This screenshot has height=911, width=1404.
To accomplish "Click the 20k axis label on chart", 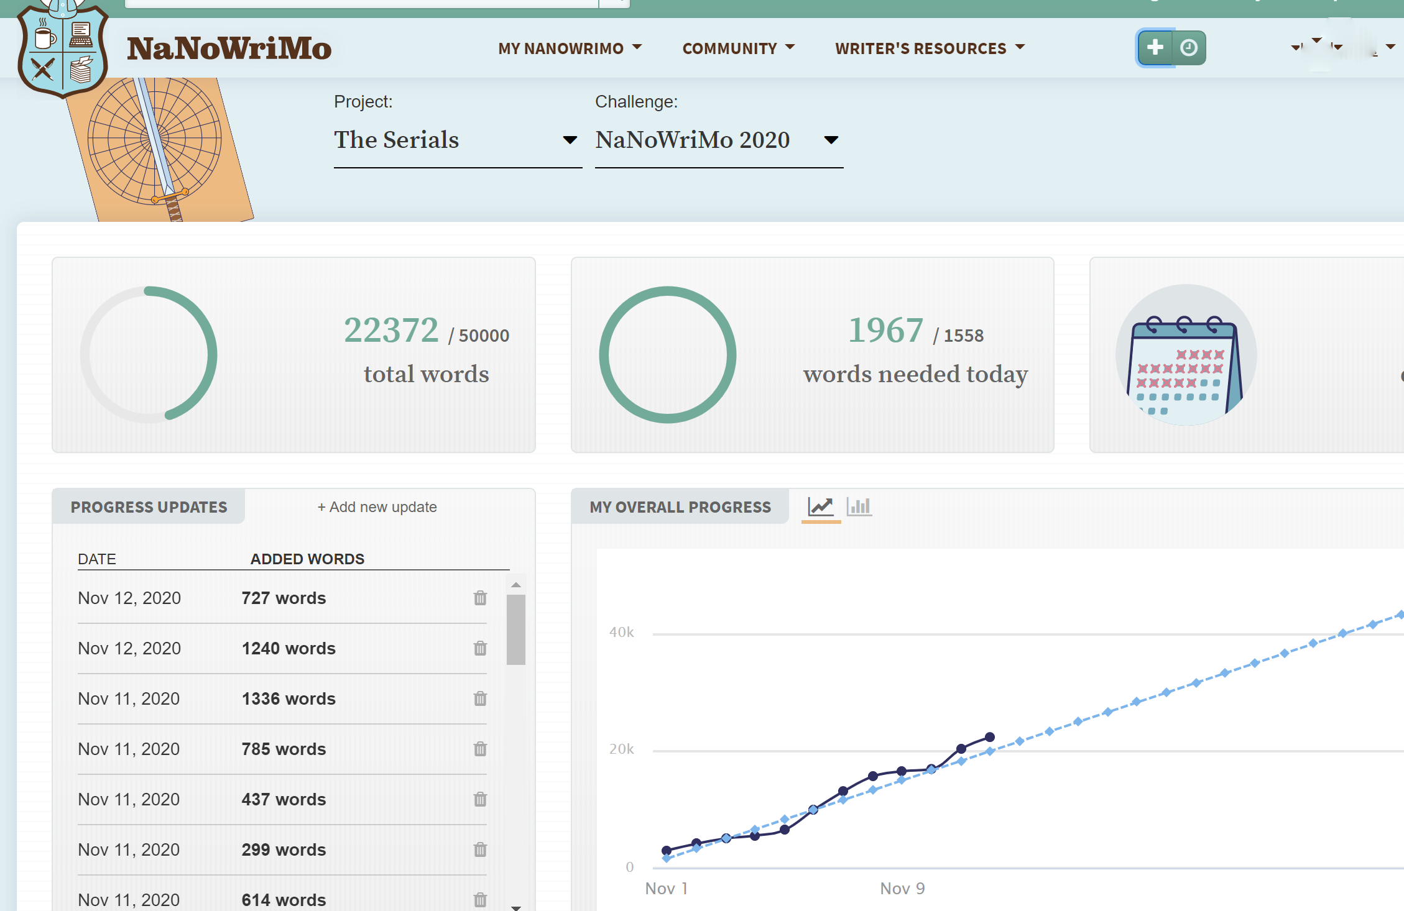I will click(621, 749).
